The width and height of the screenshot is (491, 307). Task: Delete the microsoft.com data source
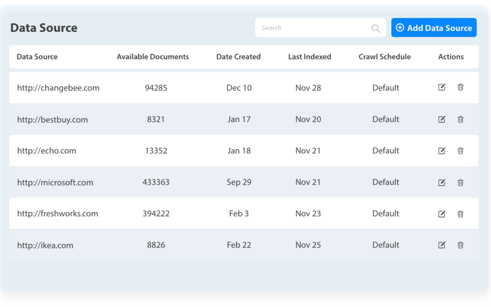461,182
